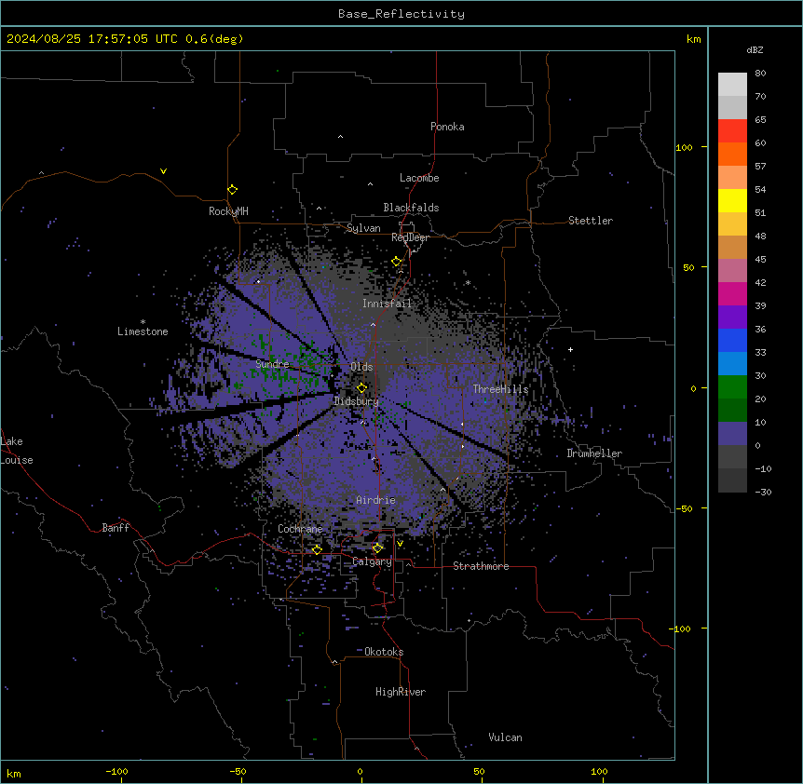
Task: Select the magenta 42 dBZ legend swatch
Action: pos(732,293)
